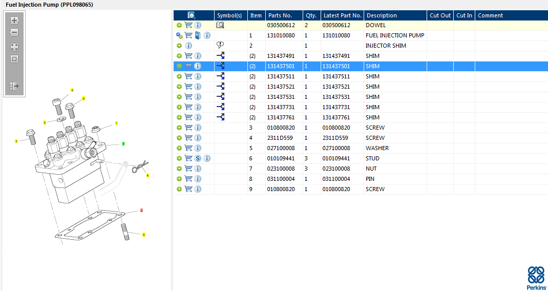Click the note symbol in INJECTOR SHIM row
This screenshot has width=548, height=291.
point(220,45)
